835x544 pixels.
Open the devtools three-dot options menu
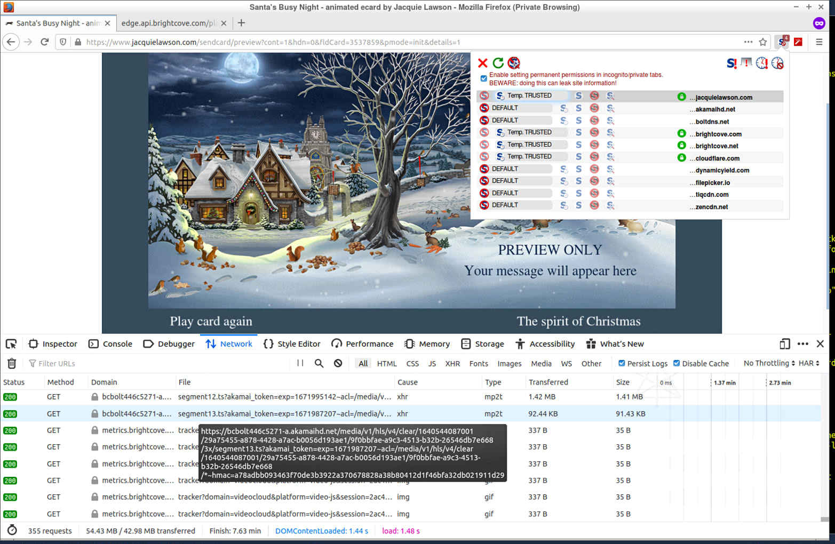point(802,344)
